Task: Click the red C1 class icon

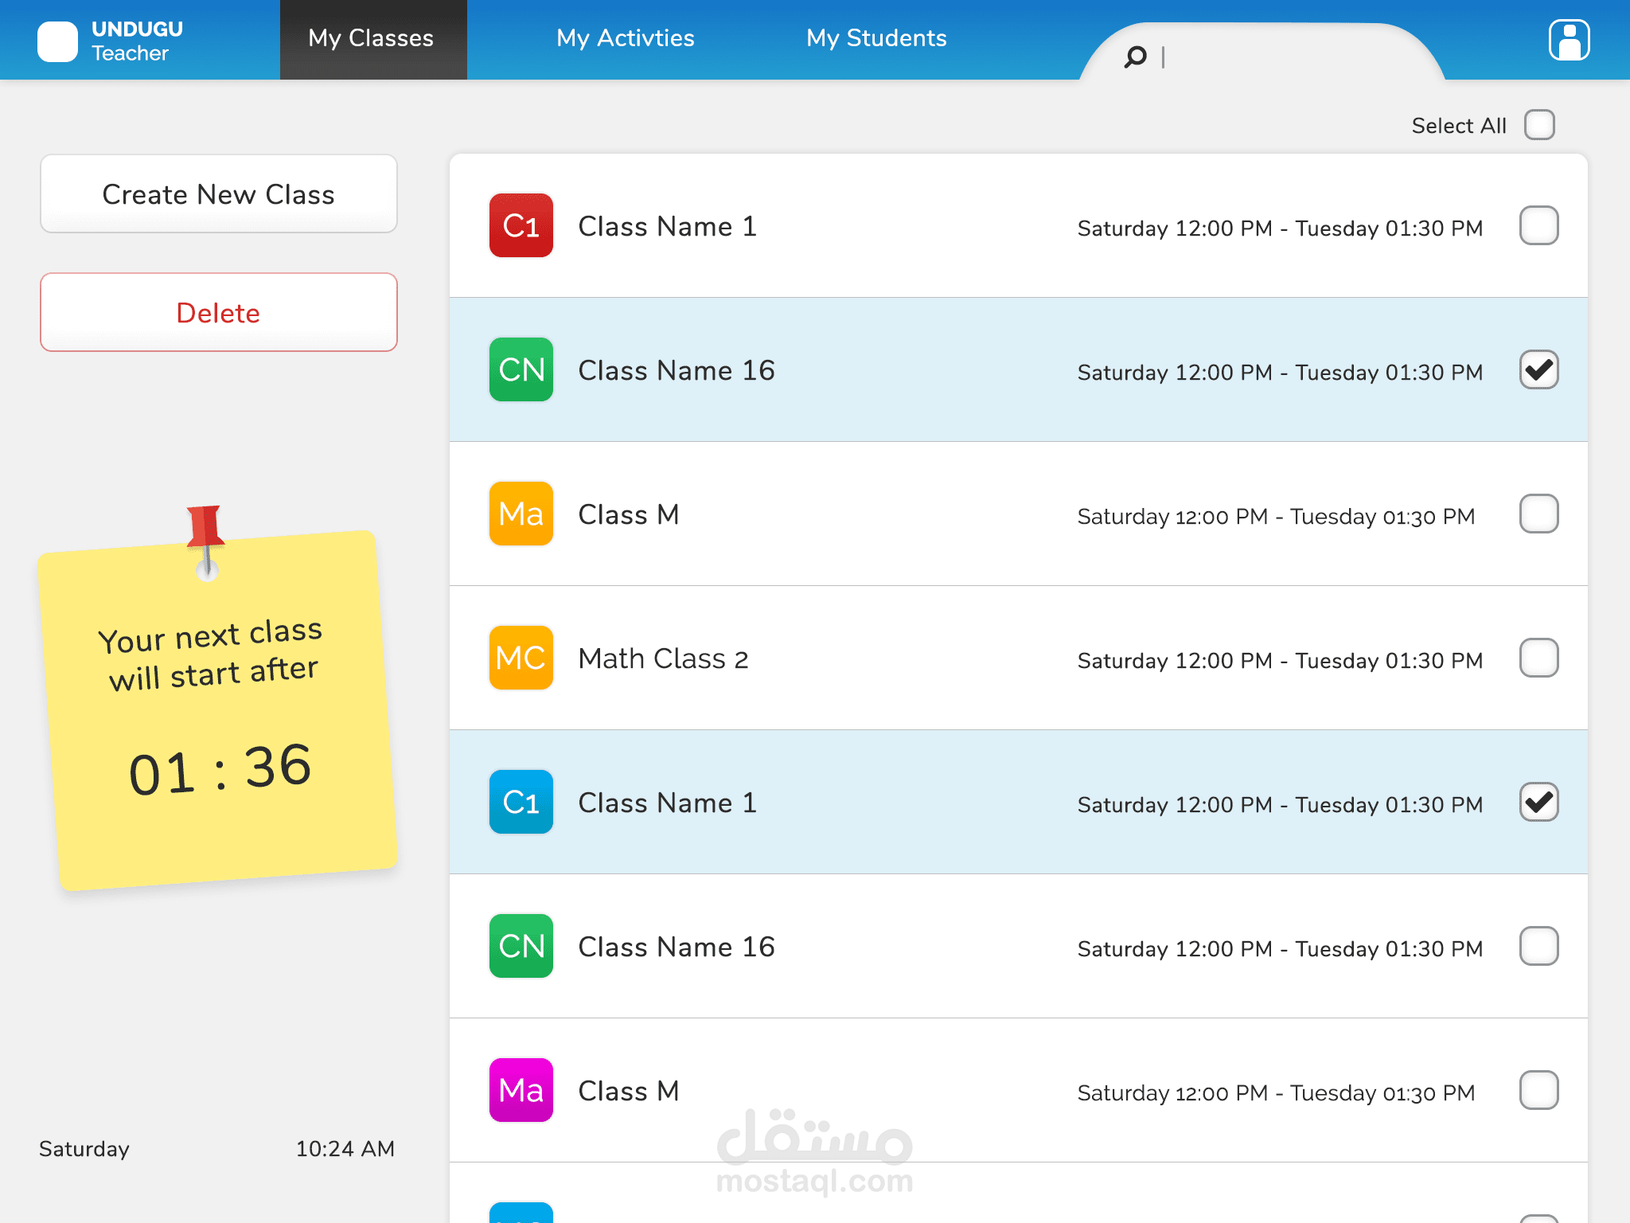Action: [x=521, y=225]
